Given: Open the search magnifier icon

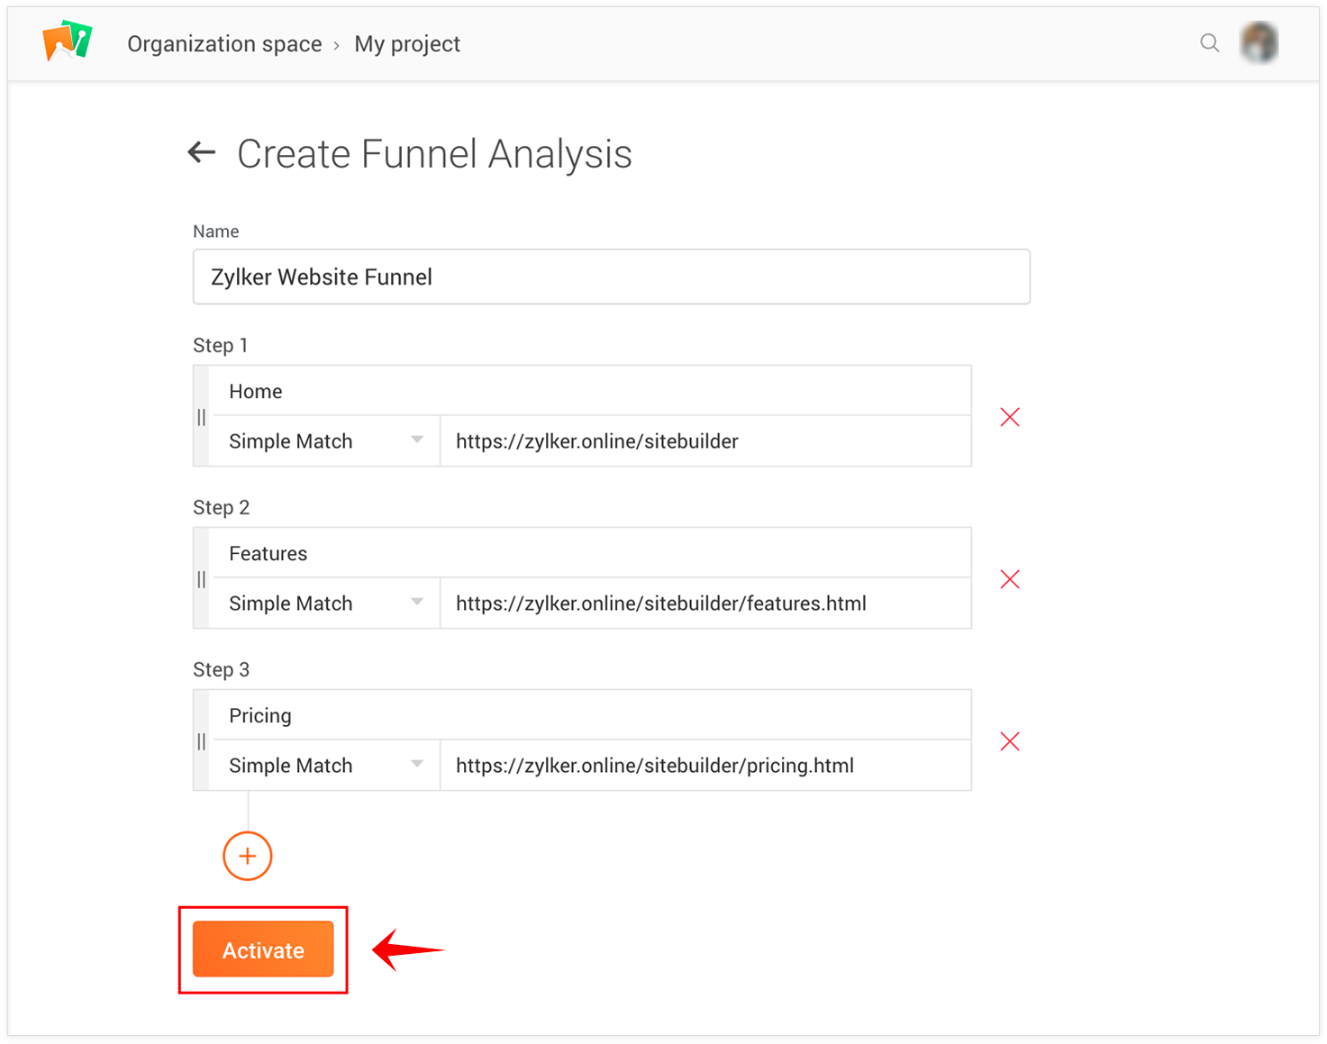Looking at the screenshot, I should pyautogui.click(x=1209, y=42).
